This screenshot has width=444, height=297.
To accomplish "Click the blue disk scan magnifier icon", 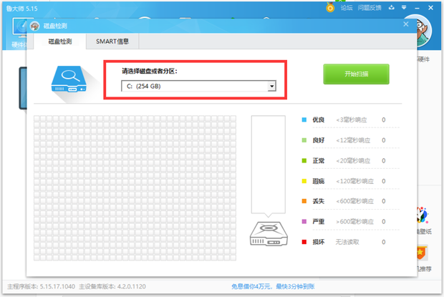I will point(69,79).
